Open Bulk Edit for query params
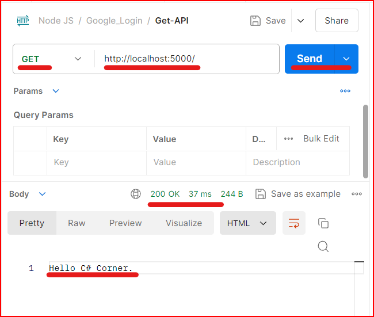This screenshot has width=374, height=317. [321, 139]
